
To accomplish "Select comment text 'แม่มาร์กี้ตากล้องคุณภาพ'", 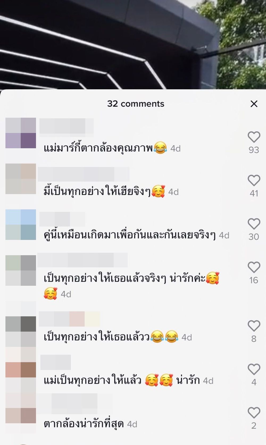I will [98, 148].
